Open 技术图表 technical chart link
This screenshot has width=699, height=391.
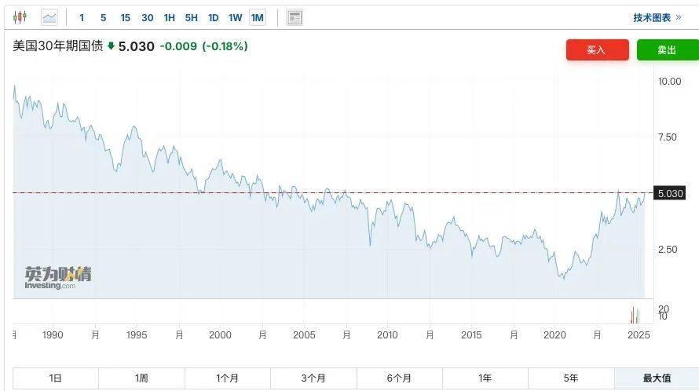coord(657,17)
